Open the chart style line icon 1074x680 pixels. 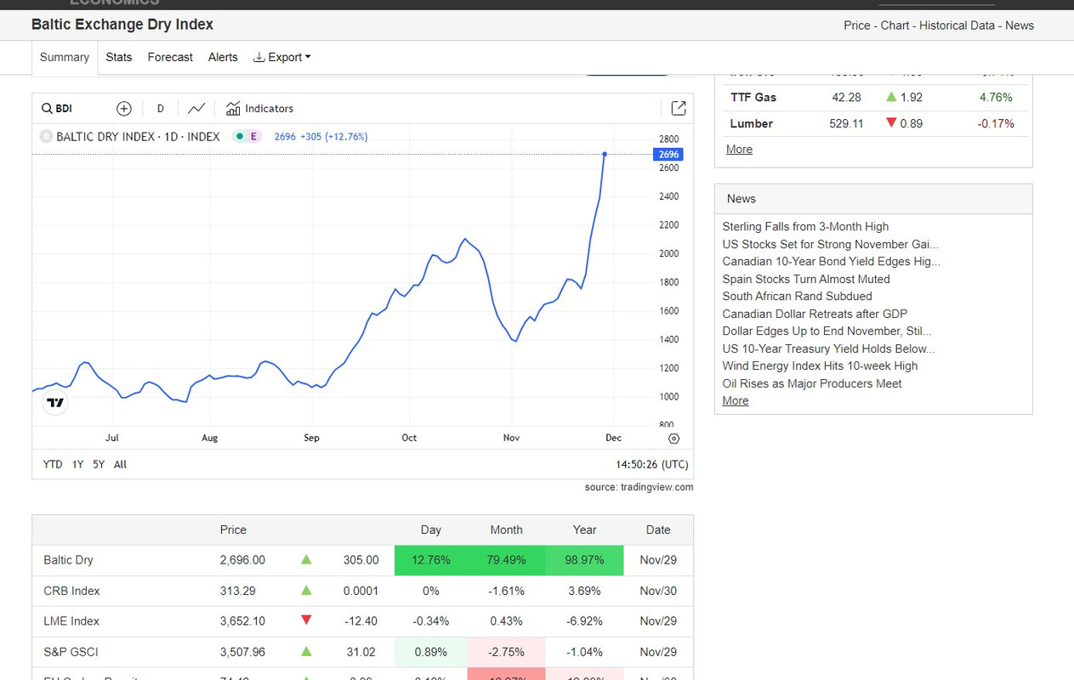(x=196, y=109)
